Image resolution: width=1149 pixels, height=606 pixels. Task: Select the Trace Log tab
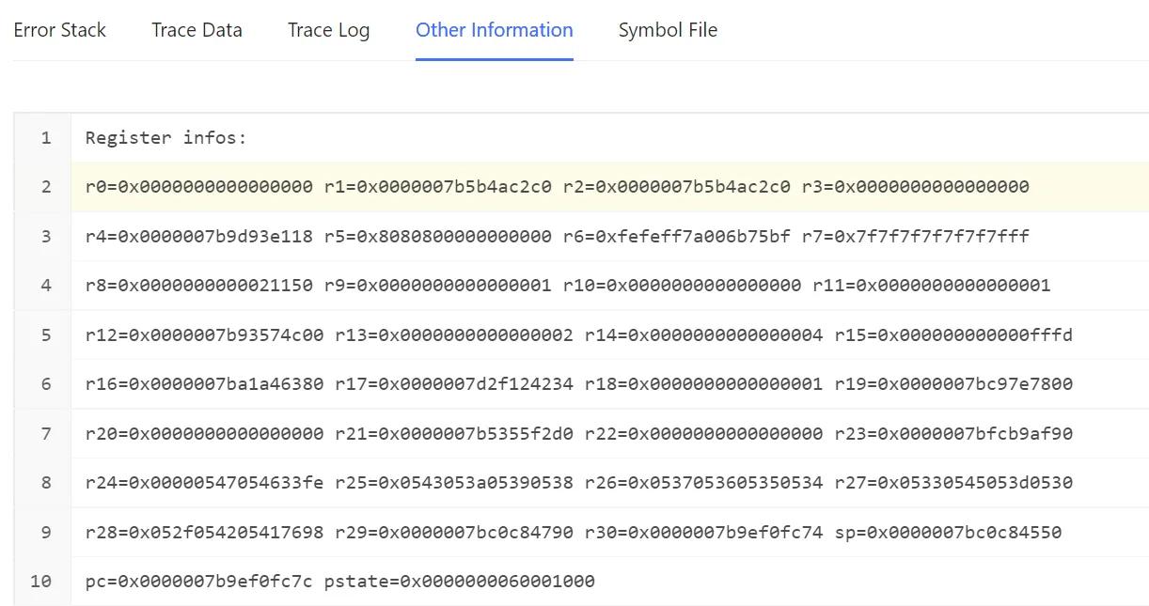point(328,30)
